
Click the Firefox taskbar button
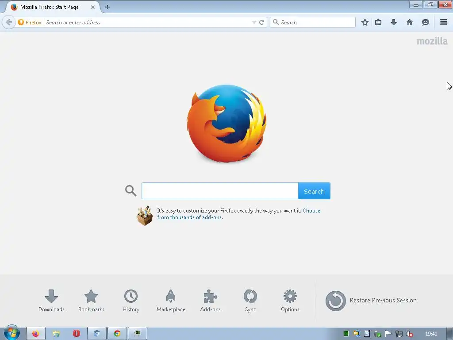[36, 334]
